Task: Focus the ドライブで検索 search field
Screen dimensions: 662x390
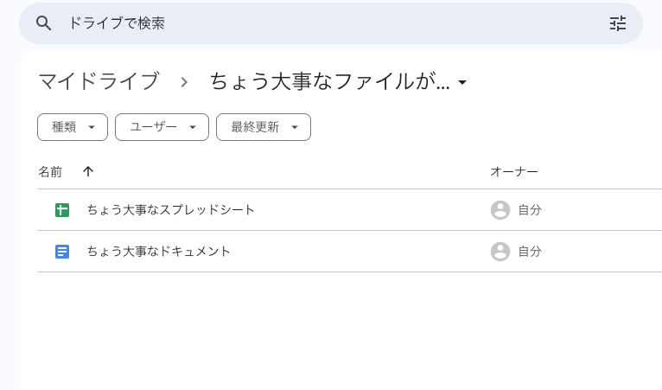Action: point(328,23)
